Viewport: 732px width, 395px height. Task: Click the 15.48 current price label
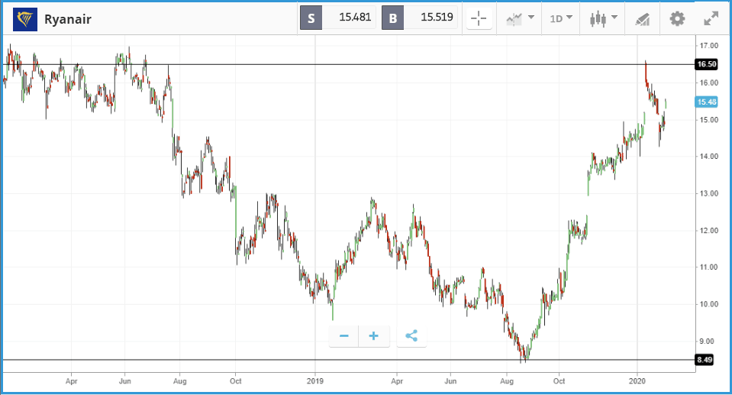point(706,102)
